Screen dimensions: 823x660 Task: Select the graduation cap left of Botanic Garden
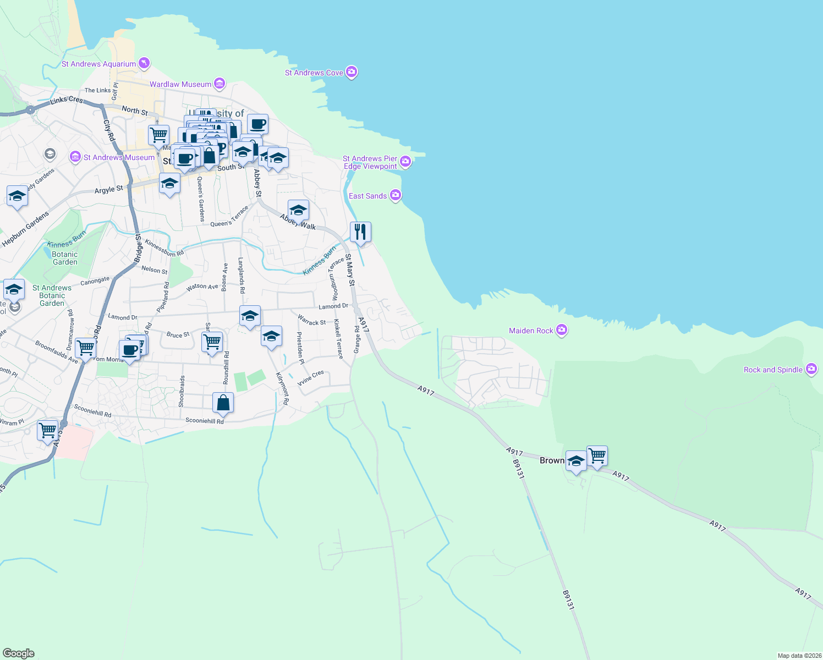14,290
